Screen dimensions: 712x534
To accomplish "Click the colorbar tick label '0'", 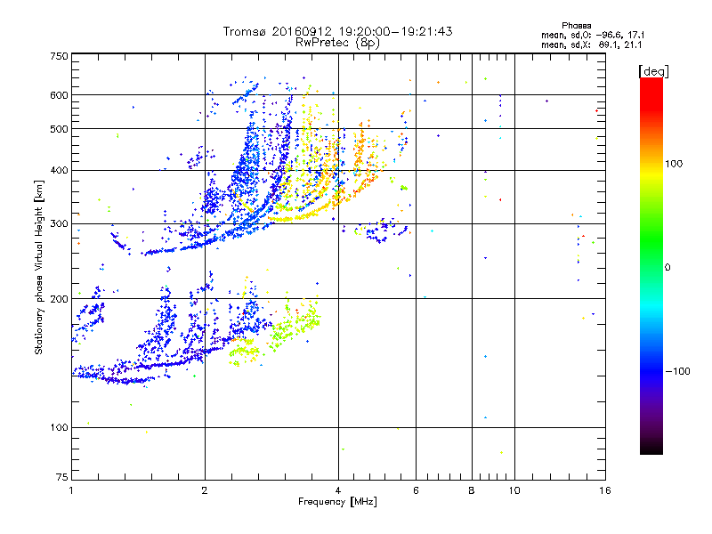I will click(667, 267).
